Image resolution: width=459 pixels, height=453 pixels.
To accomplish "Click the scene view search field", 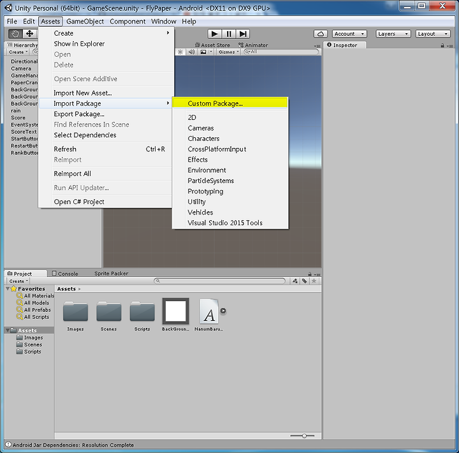I will 281,52.
